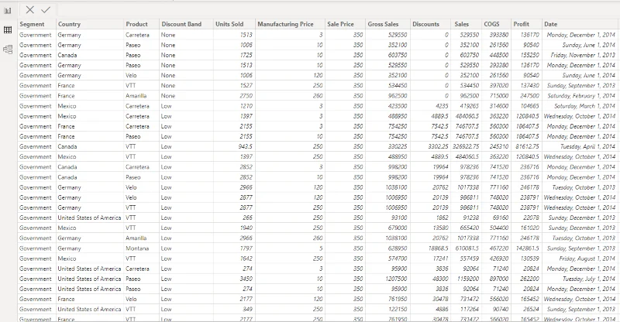
Task: Click COGS cell 448500
Action: [499, 55]
